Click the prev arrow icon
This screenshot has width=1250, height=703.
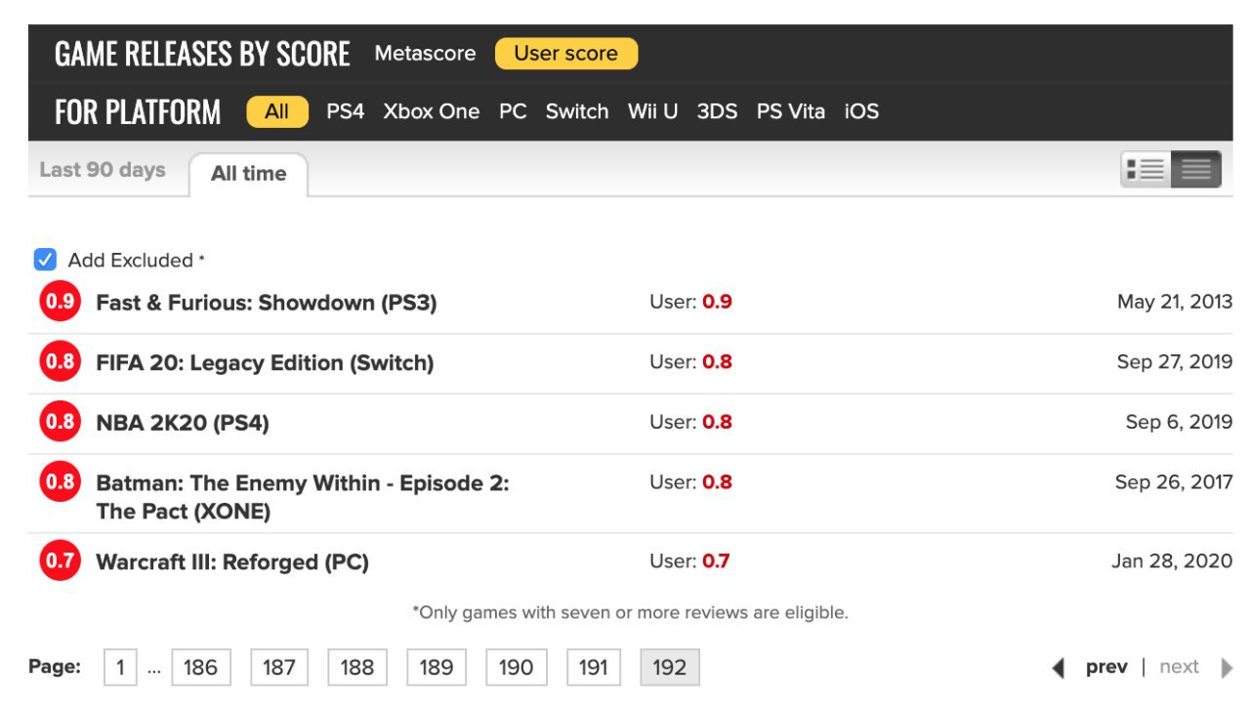pyautogui.click(x=1058, y=668)
